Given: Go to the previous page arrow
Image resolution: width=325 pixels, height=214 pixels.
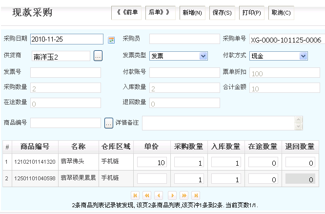Looking at the screenshot, I should click(159, 195).
